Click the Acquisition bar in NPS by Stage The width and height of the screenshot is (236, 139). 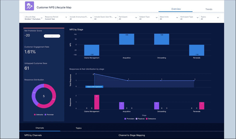click(127, 39)
